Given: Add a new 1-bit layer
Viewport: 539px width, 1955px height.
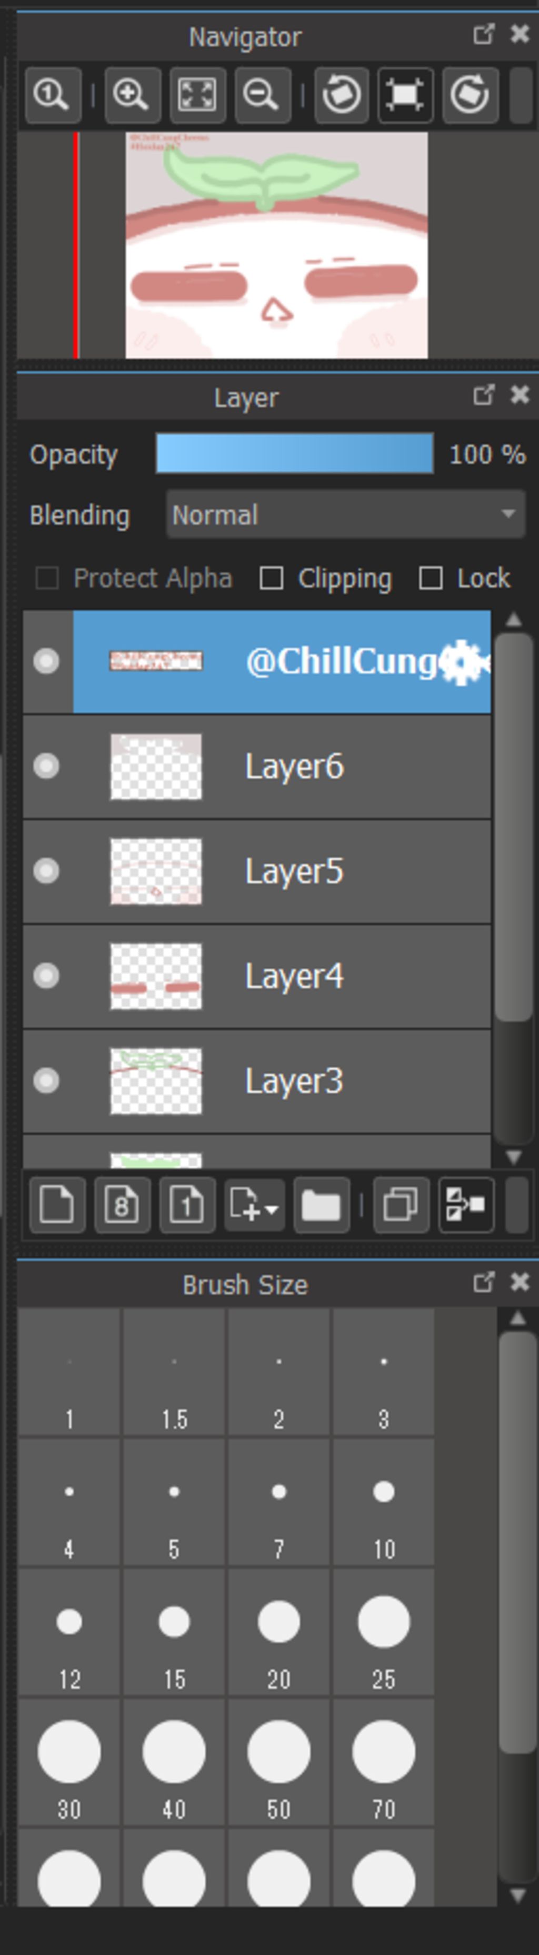Looking at the screenshot, I should [187, 1204].
